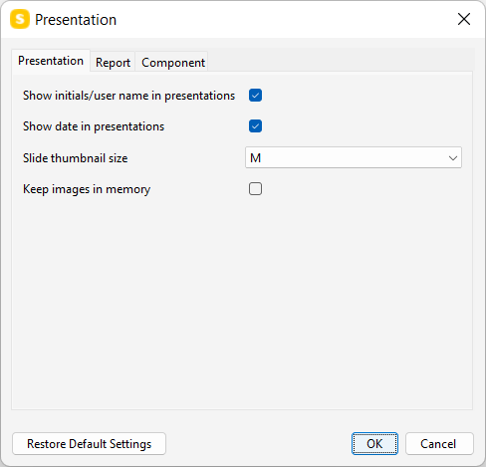
Task: Click the yellow S application icon
Action: pyautogui.click(x=20, y=19)
